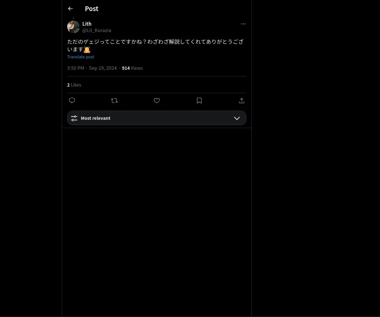Screen dimensions: 380x317
Task: Click the display name Lith
Action: click(87, 24)
